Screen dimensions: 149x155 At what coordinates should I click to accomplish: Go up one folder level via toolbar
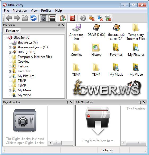tap(25, 18)
